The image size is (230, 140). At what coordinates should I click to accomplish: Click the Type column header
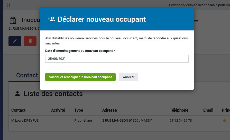click(79, 110)
